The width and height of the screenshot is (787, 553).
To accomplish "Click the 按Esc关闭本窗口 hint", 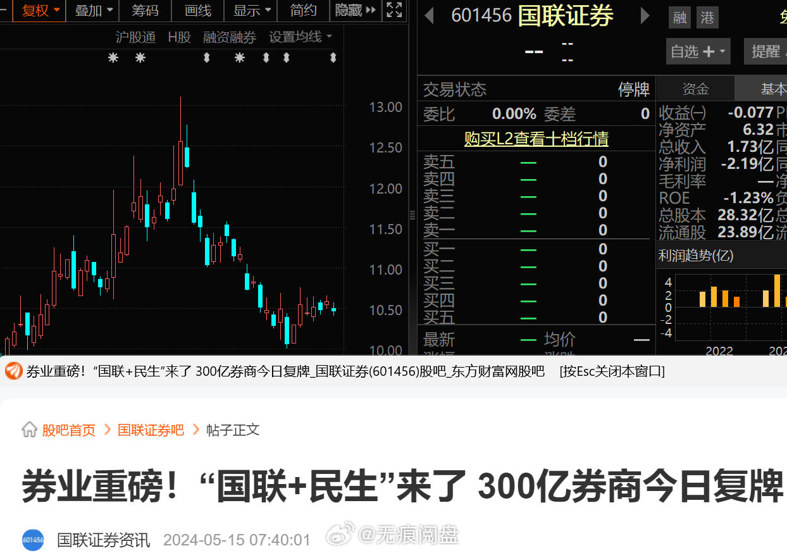I will (612, 371).
